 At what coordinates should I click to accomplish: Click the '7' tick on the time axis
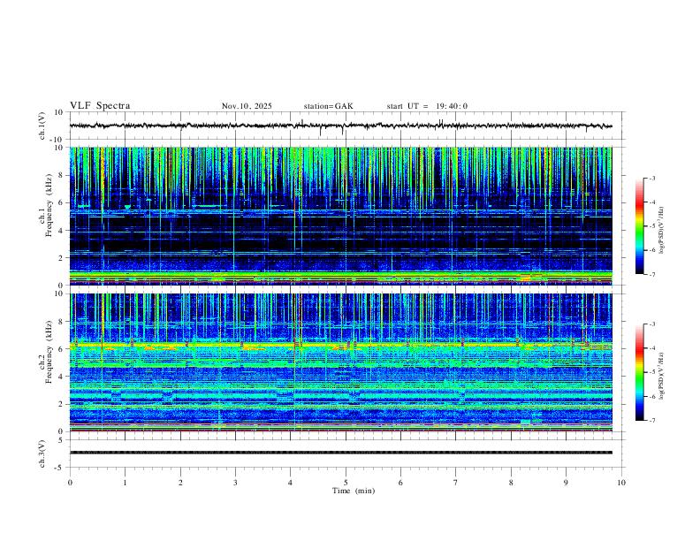click(456, 483)
